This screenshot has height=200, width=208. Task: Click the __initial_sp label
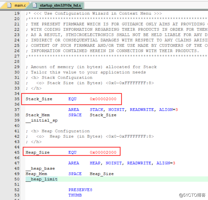tap(42, 120)
